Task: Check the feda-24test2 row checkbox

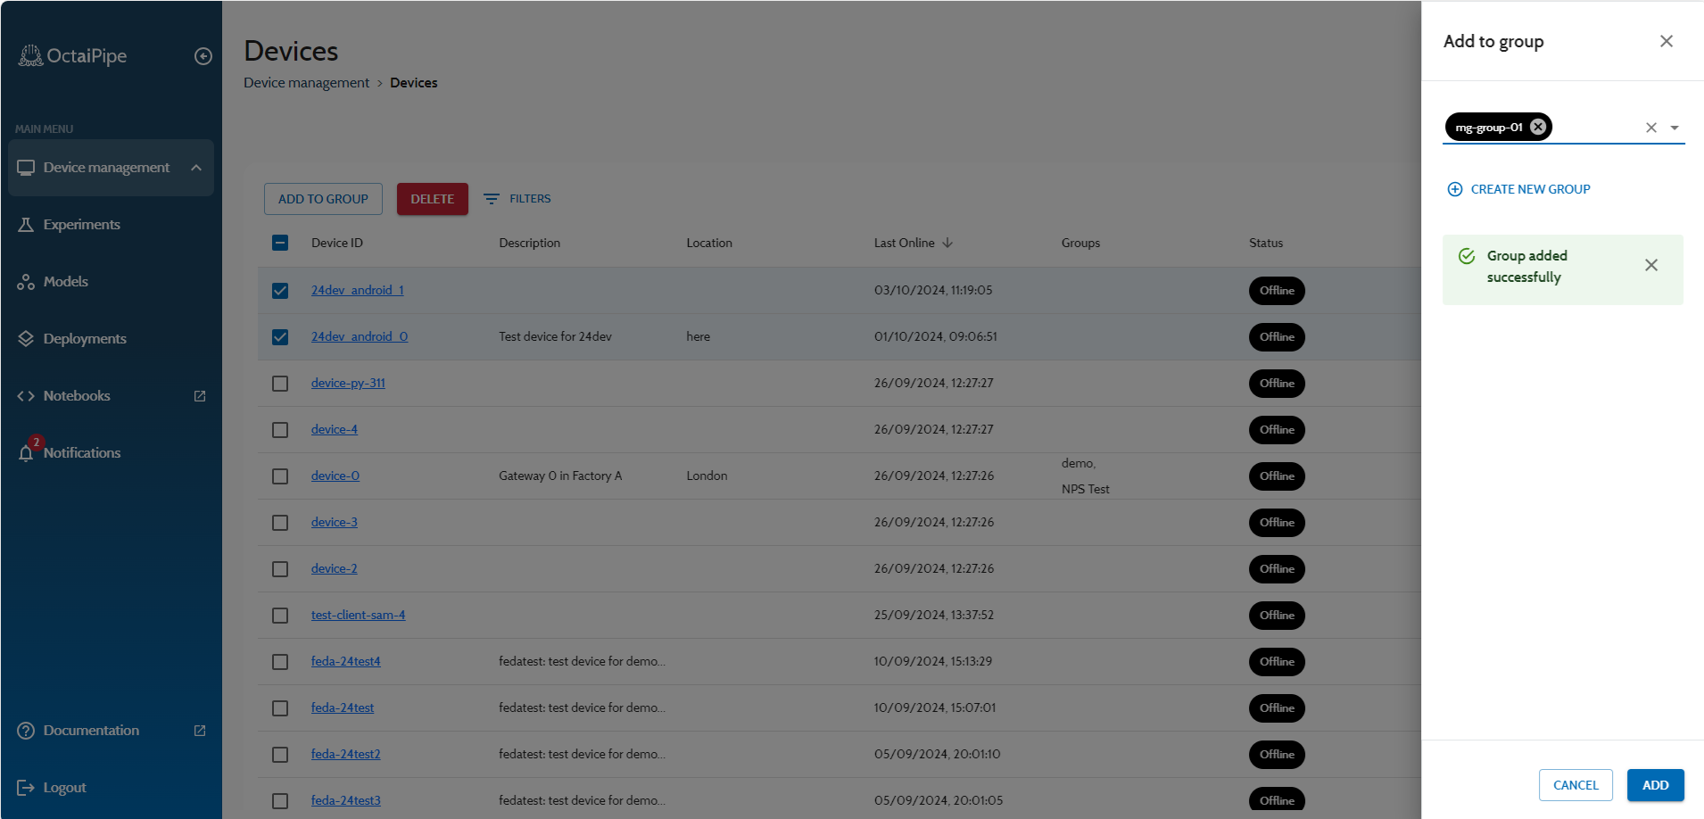Action: tap(280, 755)
